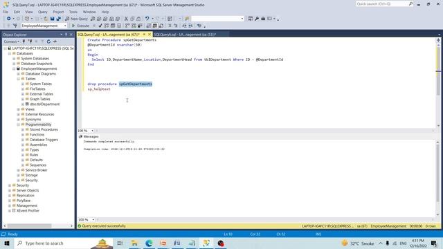Screen dimensions: 443x249
Task: Click the Quick Launch search field
Action: click(385, 4)
